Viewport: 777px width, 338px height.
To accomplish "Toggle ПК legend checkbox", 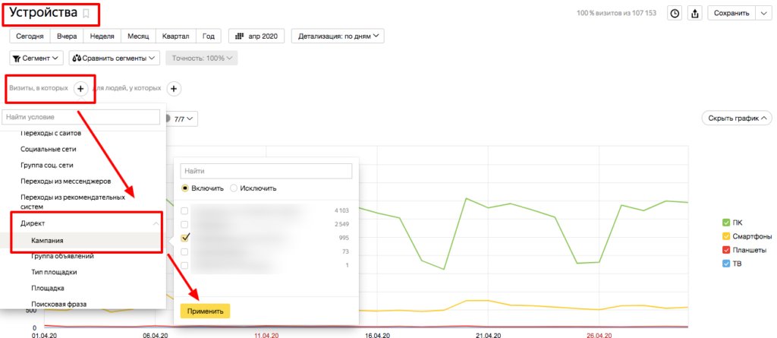I will 726,222.
